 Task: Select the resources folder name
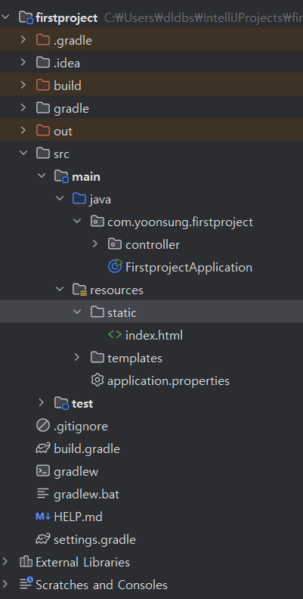point(117,290)
